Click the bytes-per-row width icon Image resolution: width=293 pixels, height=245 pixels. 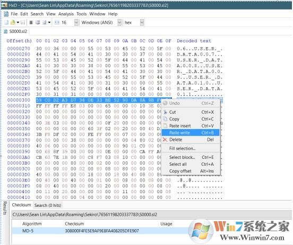point(57,23)
